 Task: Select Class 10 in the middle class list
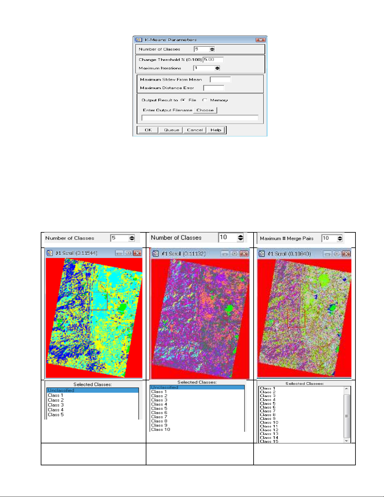tap(160, 429)
